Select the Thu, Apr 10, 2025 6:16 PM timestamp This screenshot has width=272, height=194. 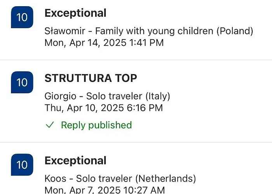[x=104, y=107]
